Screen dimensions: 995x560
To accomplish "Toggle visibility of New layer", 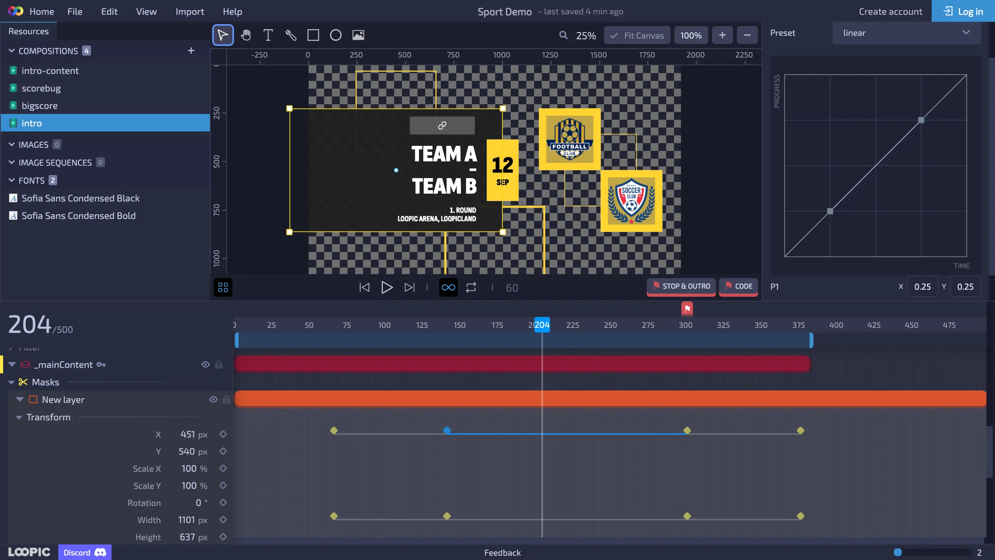I will point(213,399).
